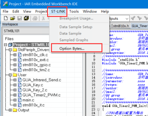Open the Window menu
Screen dimensions: 148x116
coord(90,11)
